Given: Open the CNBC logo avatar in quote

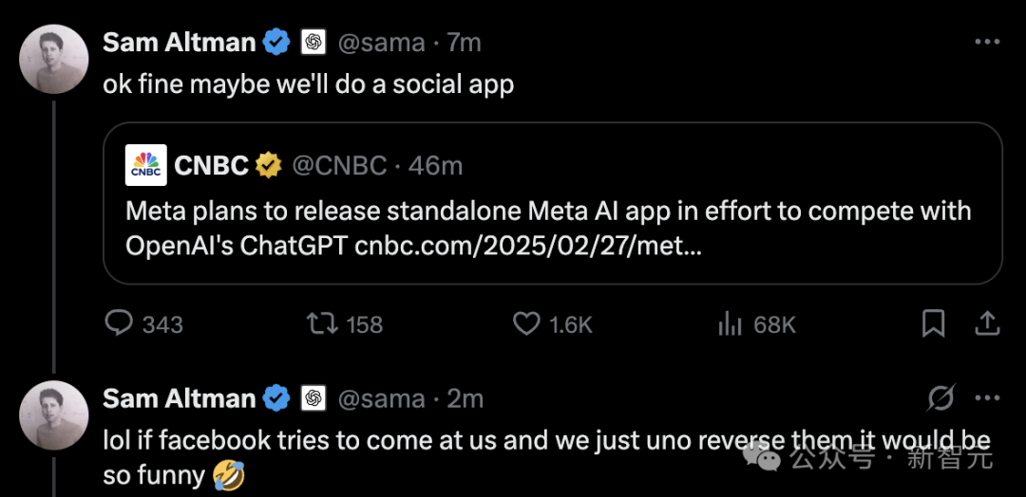Looking at the screenshot, I should (146, 165).
